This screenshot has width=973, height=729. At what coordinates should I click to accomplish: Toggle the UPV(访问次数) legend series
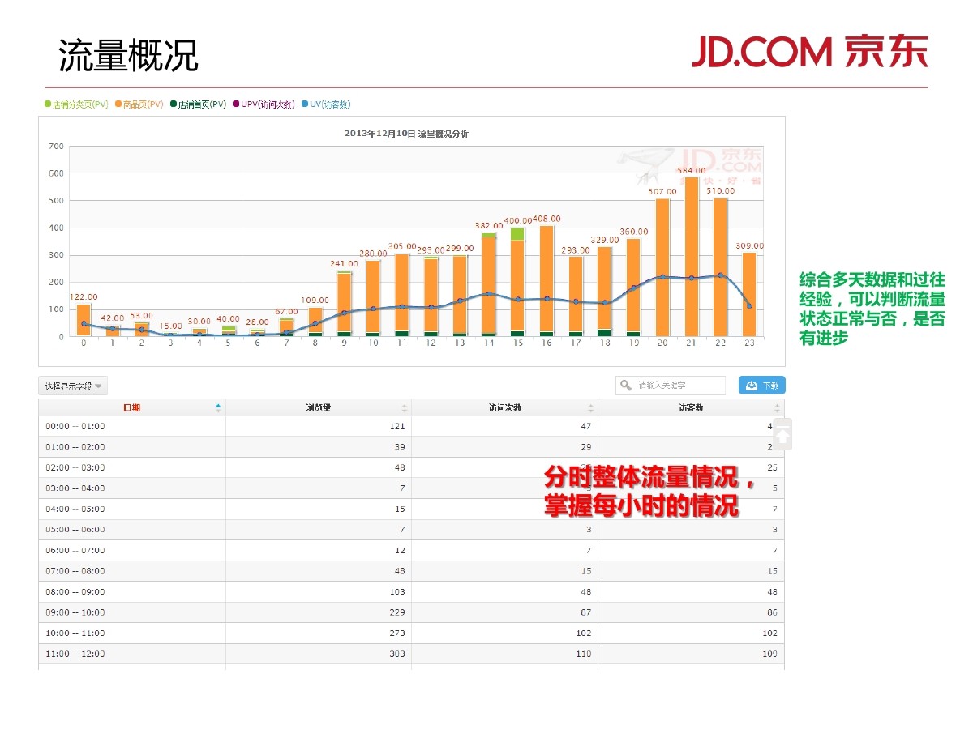[264, 104]
